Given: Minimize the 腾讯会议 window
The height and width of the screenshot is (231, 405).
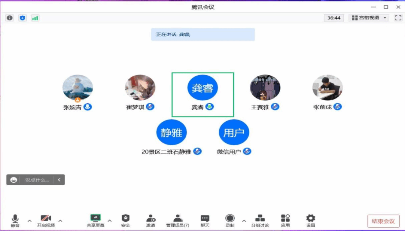Looking at the screenshot, I should coord(373,7).
